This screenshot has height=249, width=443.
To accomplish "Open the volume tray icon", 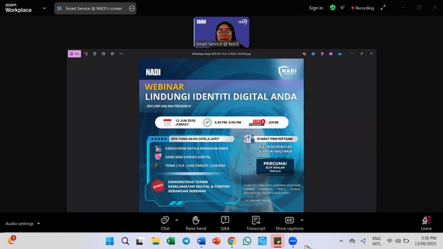I will click(x=398, y=241).
